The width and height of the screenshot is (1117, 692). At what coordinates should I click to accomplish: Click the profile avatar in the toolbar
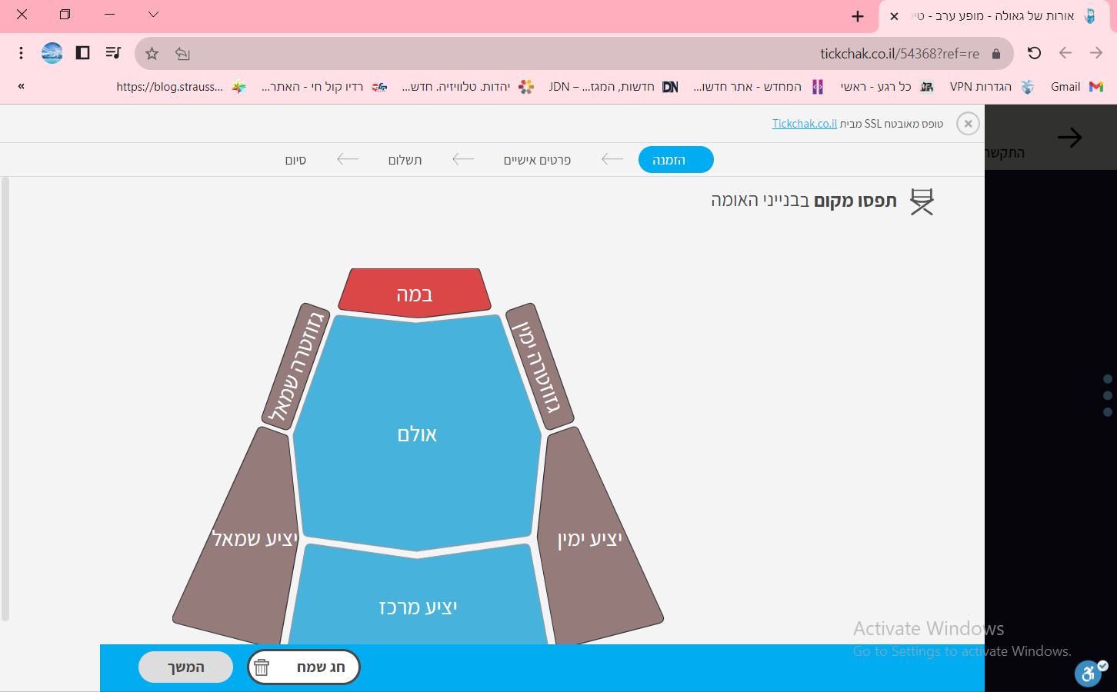point(52,53)
